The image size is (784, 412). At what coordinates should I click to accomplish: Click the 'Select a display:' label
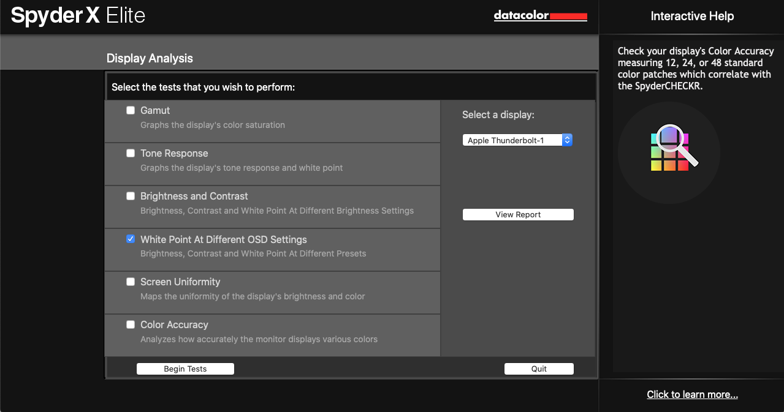tap(498, 114)
